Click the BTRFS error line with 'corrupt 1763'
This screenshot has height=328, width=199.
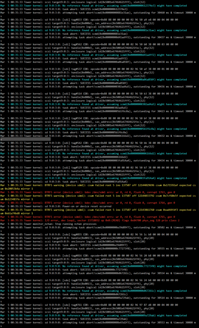click(x=88, y=192)
